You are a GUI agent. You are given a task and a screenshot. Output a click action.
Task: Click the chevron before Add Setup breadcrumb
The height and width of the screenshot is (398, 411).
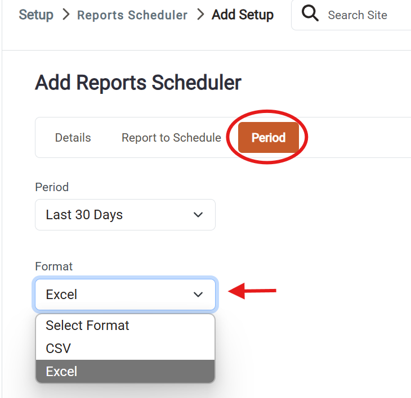[200, 14]
